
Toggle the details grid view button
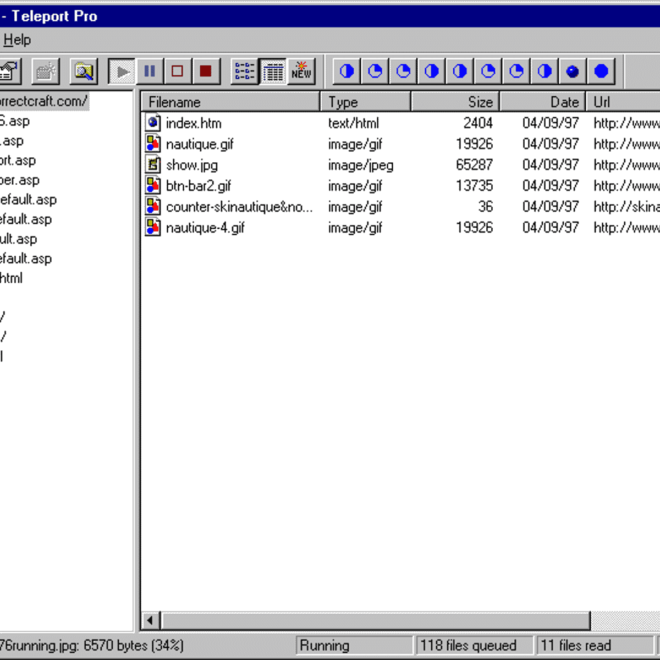coord(273,71)
